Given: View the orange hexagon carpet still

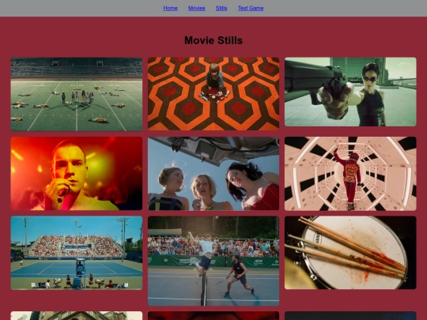Looking at the screenshot, I should point(213,93).
